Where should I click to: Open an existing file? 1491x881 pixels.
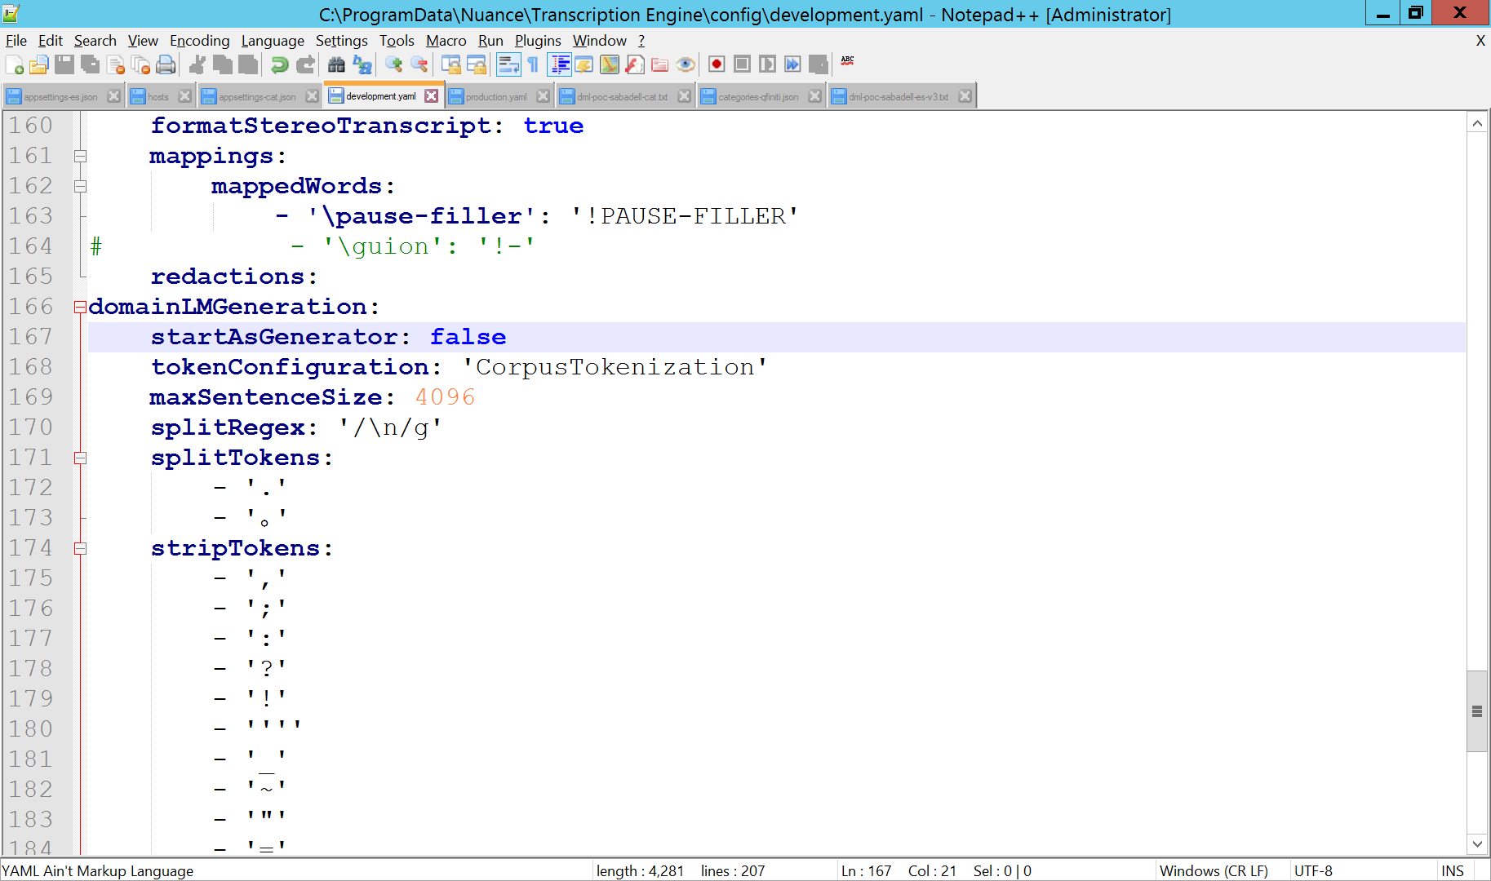38,64
